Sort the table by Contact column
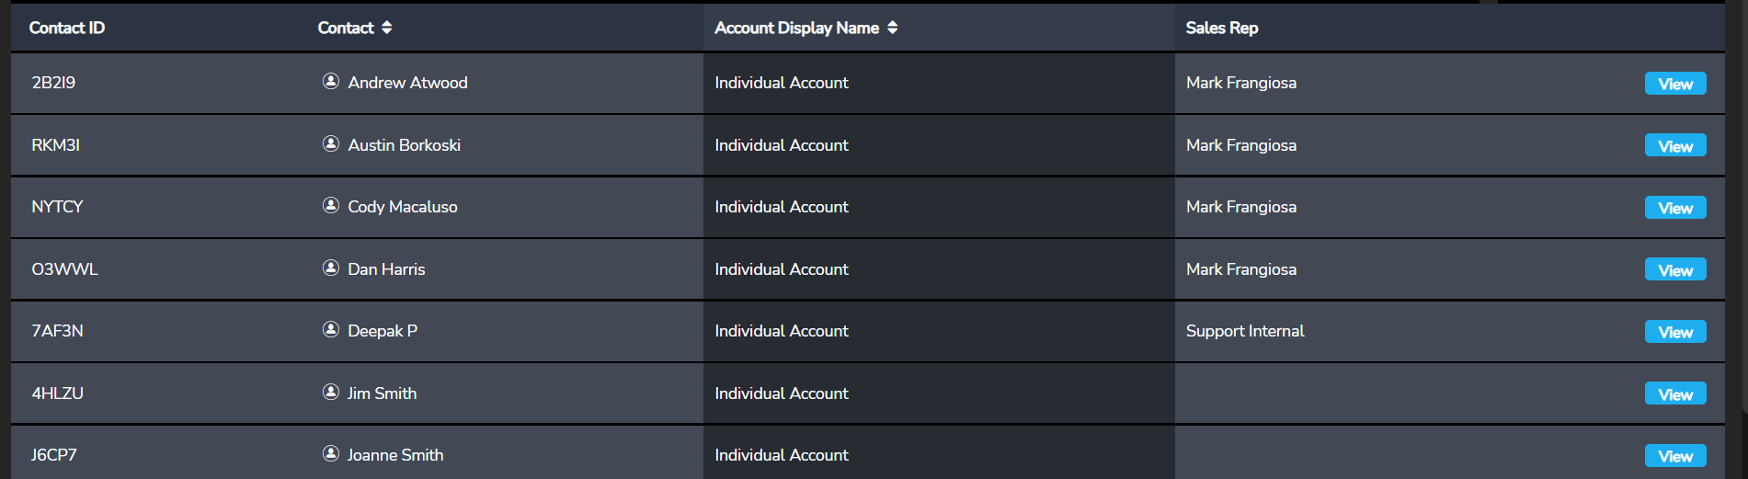Viewport: 1748px width, 479px height. [x=387, y=28]
